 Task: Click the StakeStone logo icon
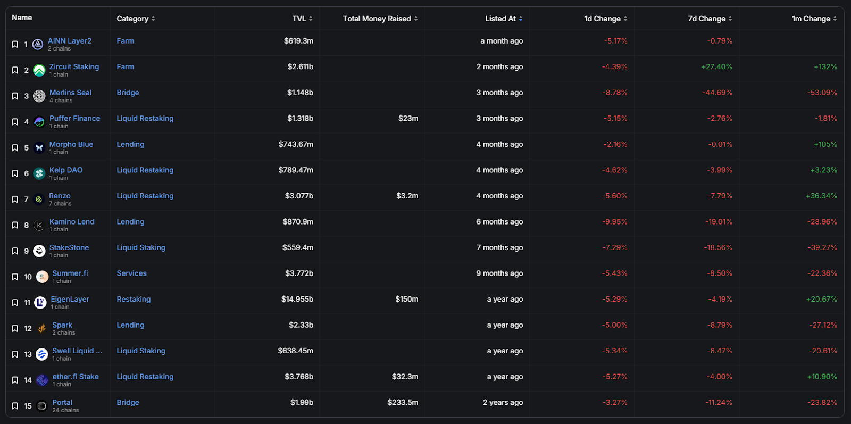point(39,251)
